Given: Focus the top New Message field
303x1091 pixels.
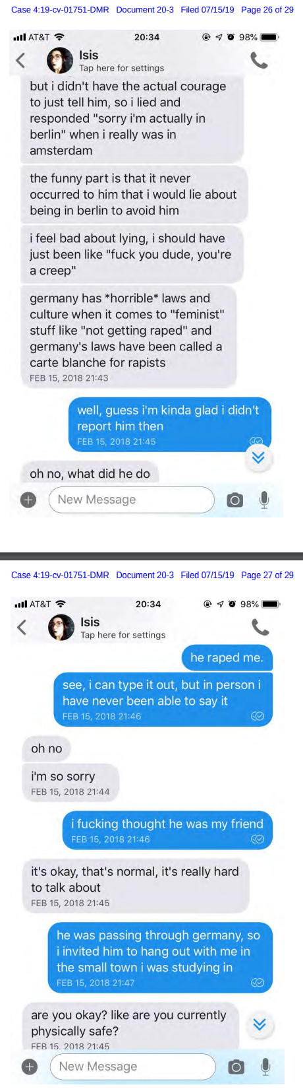Looking at the screenshot, I should tap(132, 500).
